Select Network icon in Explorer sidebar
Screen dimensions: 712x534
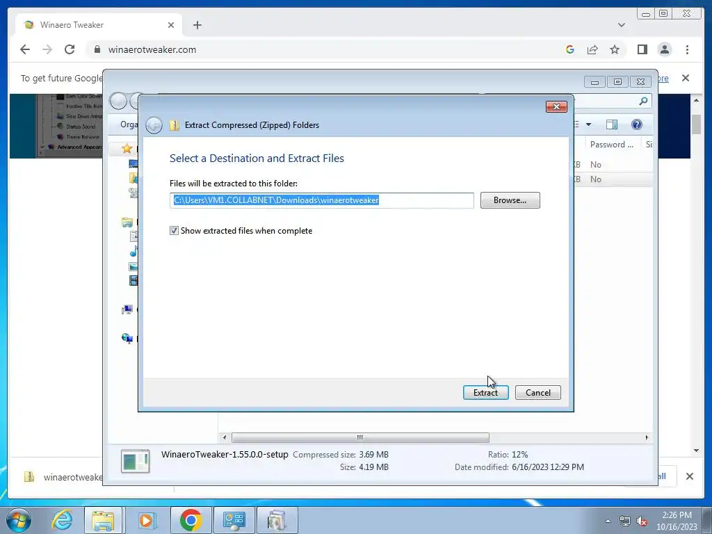pyautogui.click(x=127, y=339)
